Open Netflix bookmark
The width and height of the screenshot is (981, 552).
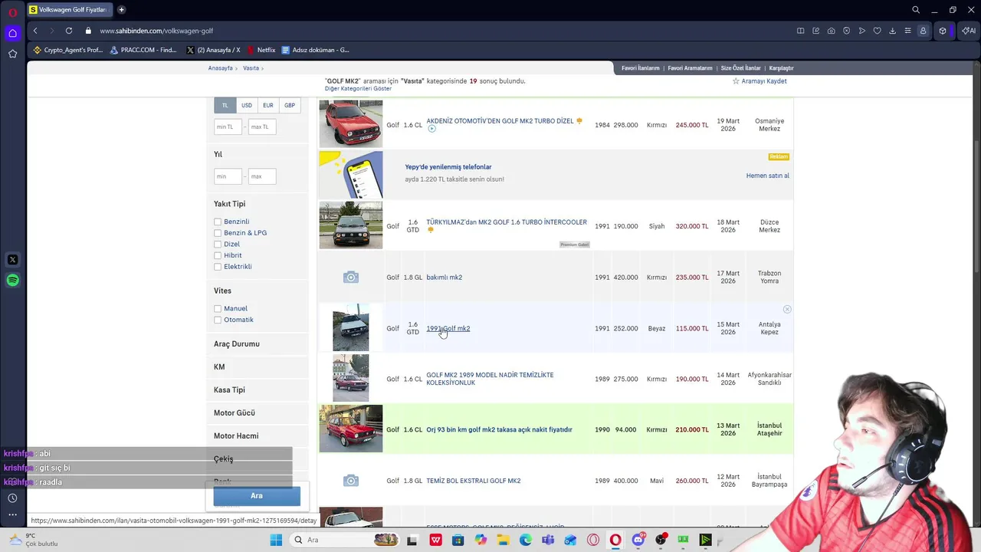(x=261, y=50)
